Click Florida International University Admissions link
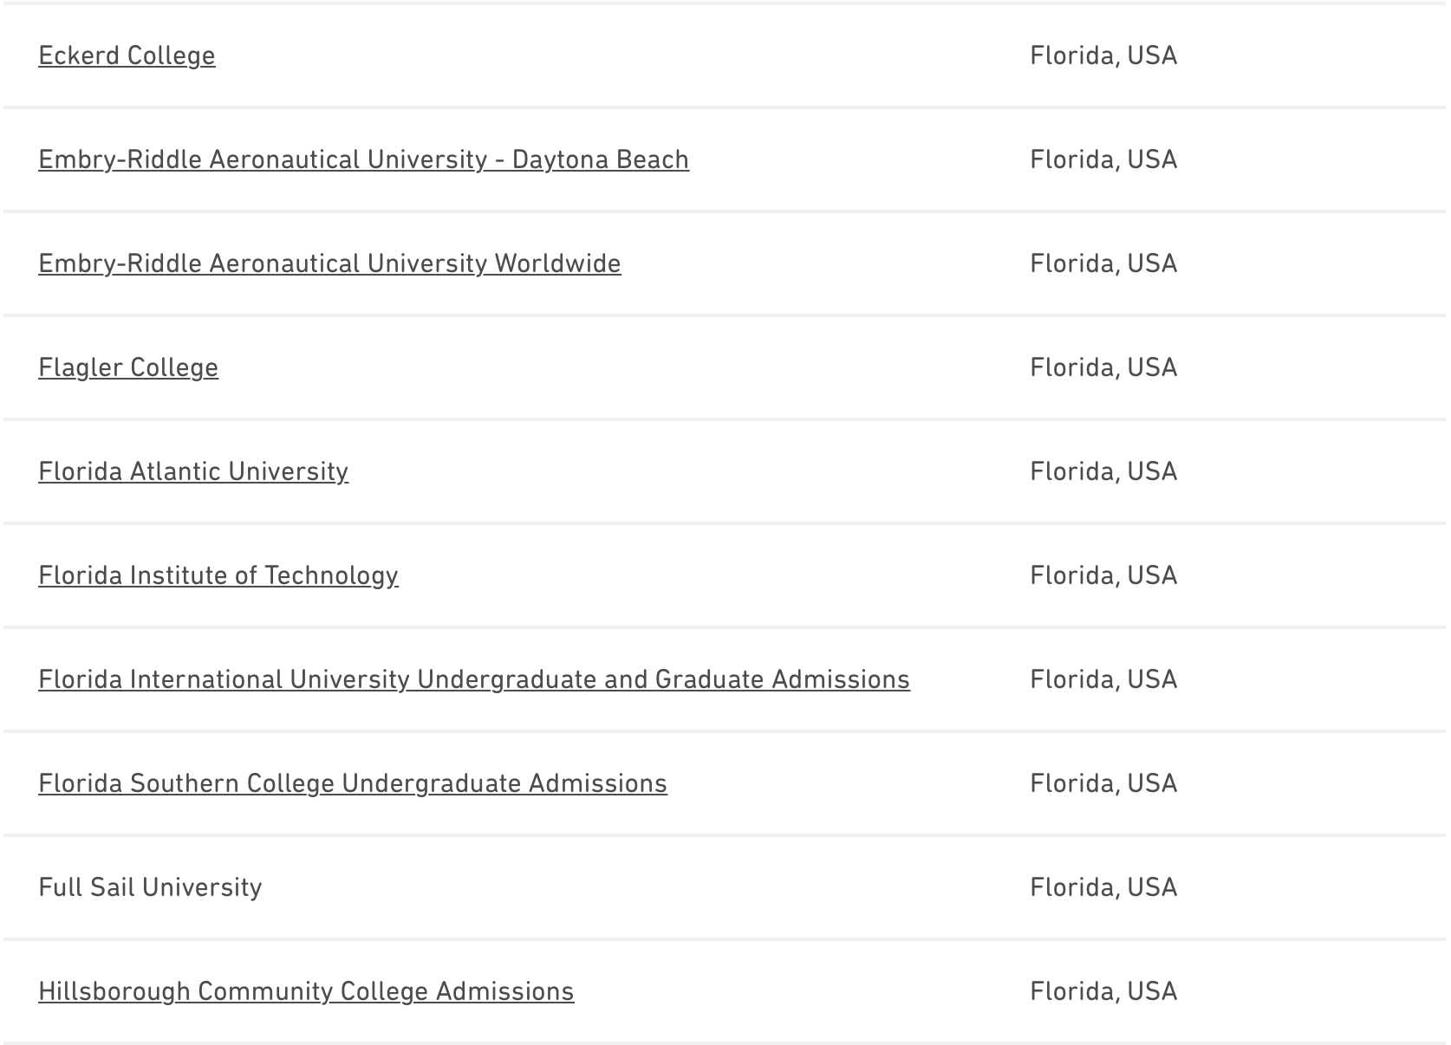 click(x=474, y=679)
